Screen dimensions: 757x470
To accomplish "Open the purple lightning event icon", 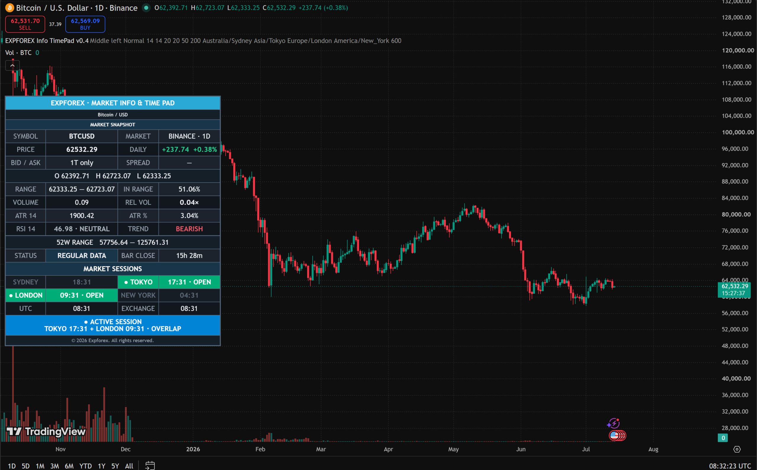I will point(613,423).
